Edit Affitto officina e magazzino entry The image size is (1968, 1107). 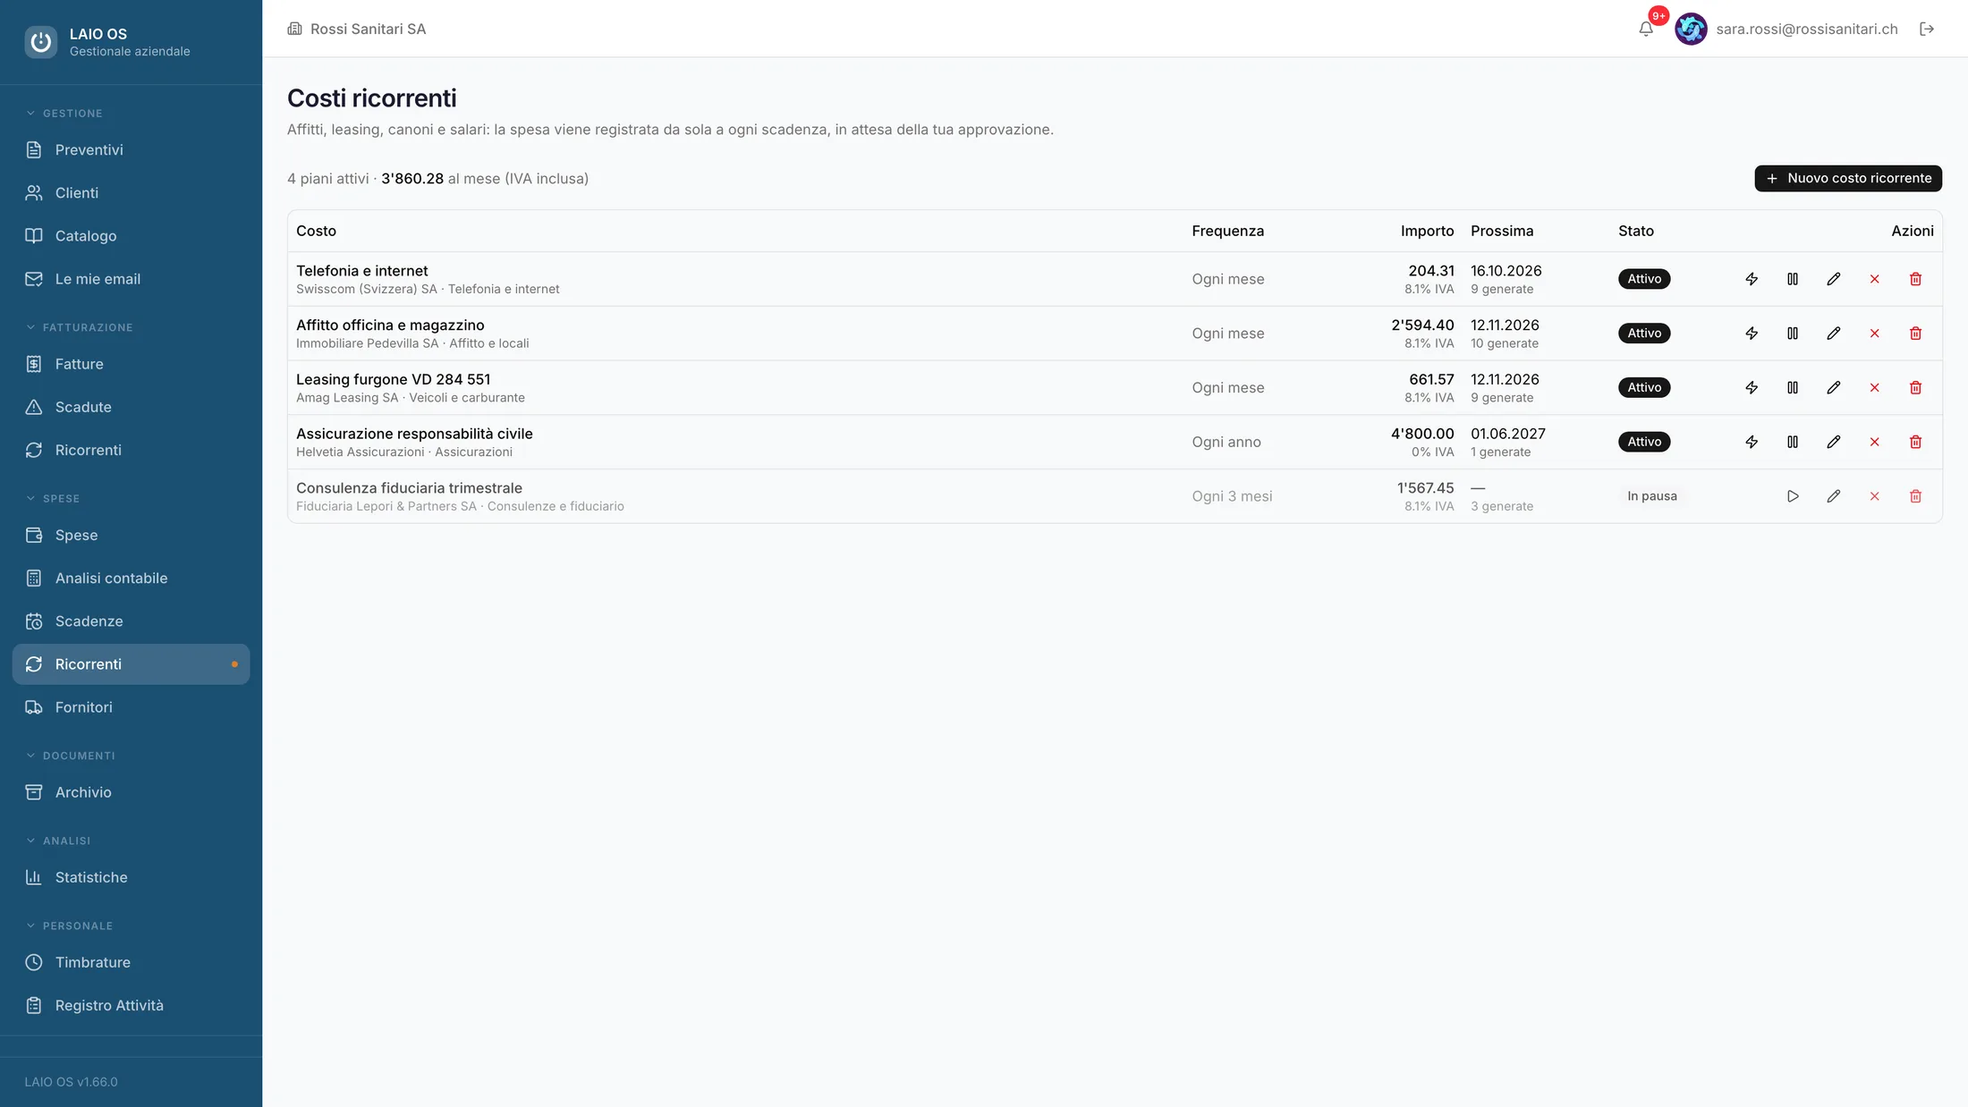point(1834,334)
